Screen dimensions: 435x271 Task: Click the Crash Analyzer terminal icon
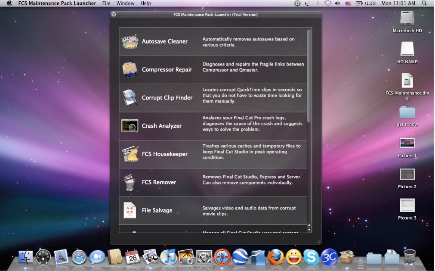click(x=130, y=125)
